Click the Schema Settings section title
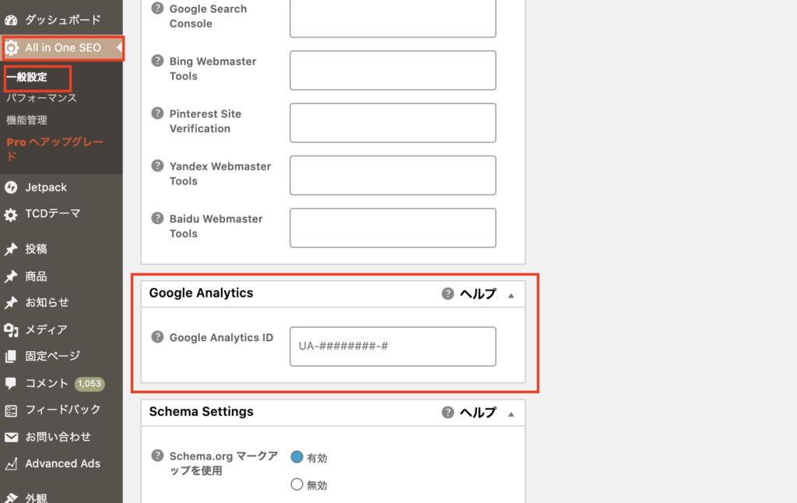 [x=202, y=412]
